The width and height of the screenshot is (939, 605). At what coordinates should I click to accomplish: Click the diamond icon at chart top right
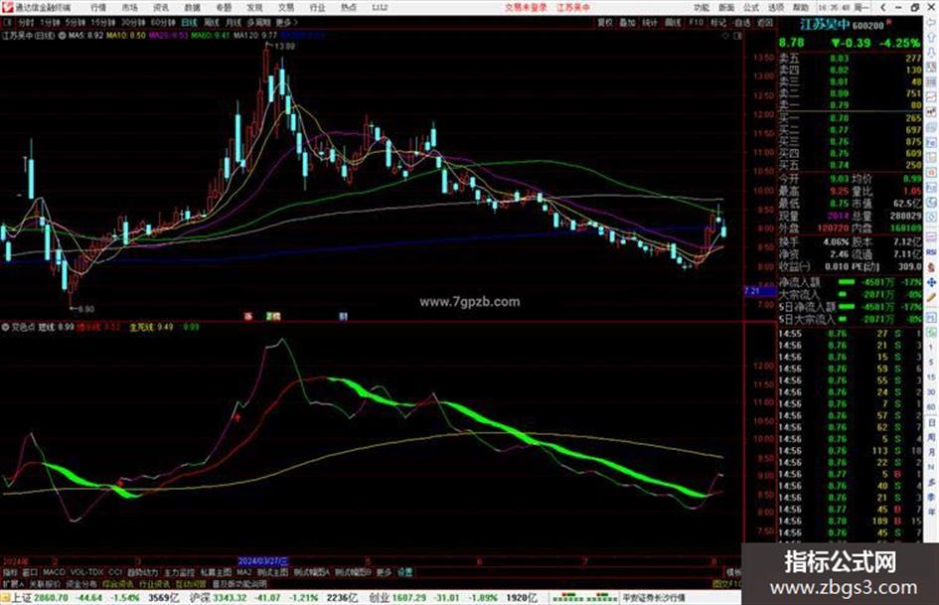coord(725,36)
